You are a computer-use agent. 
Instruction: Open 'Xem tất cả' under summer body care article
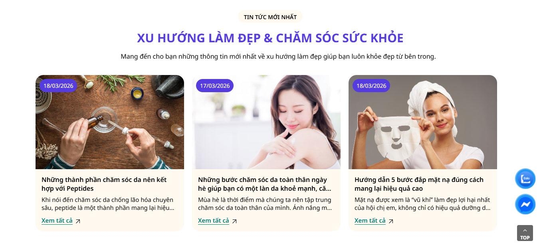[214, 221]
